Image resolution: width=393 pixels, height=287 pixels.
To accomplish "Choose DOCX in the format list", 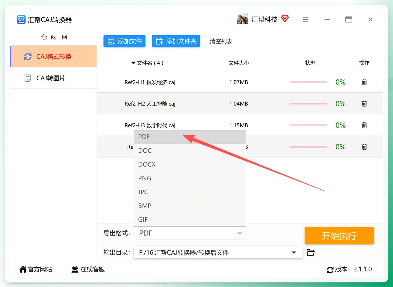I will click(x=190, y=164).
